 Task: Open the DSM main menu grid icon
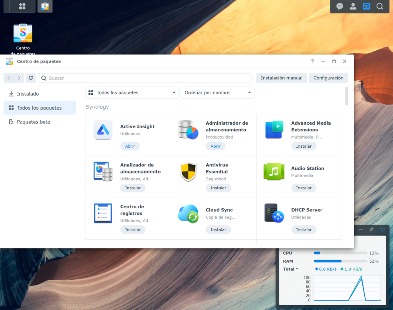pos(22,6)
